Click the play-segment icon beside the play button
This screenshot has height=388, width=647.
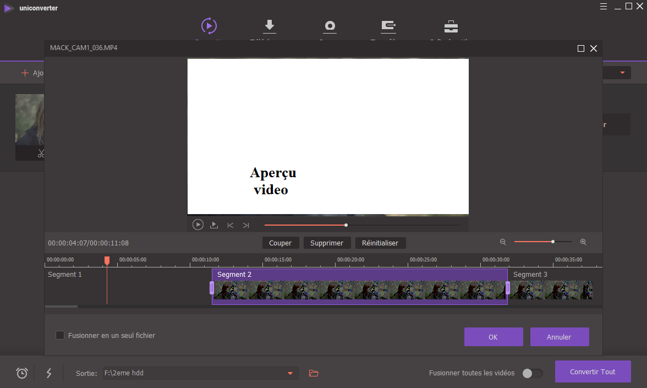[214, 225]
